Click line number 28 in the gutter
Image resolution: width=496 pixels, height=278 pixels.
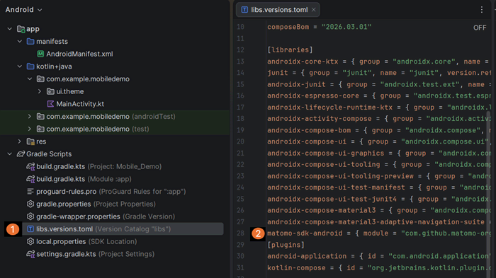(240, 233)
